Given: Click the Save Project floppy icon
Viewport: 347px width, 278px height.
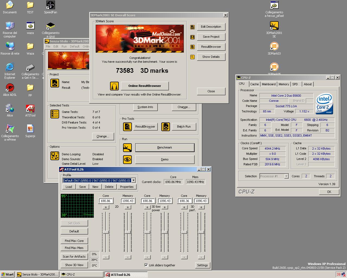Looking at the screenshot, I should coord(192,37).
